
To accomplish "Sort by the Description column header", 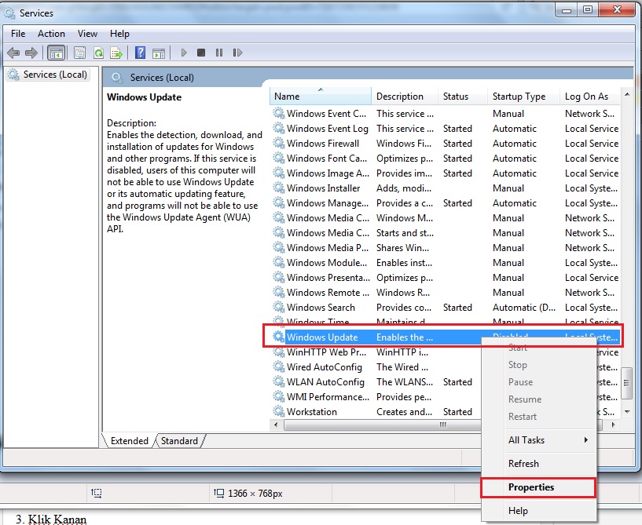I will click(405, 97).
